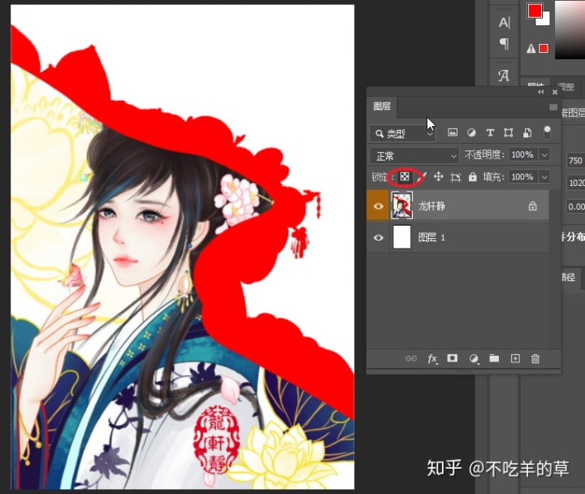
Task: Hide the 龙轩静 layer
Action: point(379,206)
